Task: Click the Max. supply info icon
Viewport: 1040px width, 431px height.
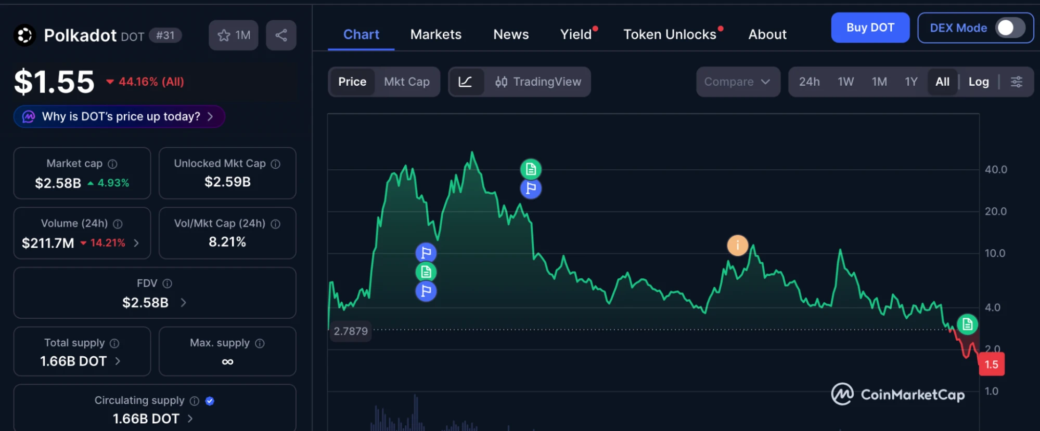Action: click(x=260, y=343)
